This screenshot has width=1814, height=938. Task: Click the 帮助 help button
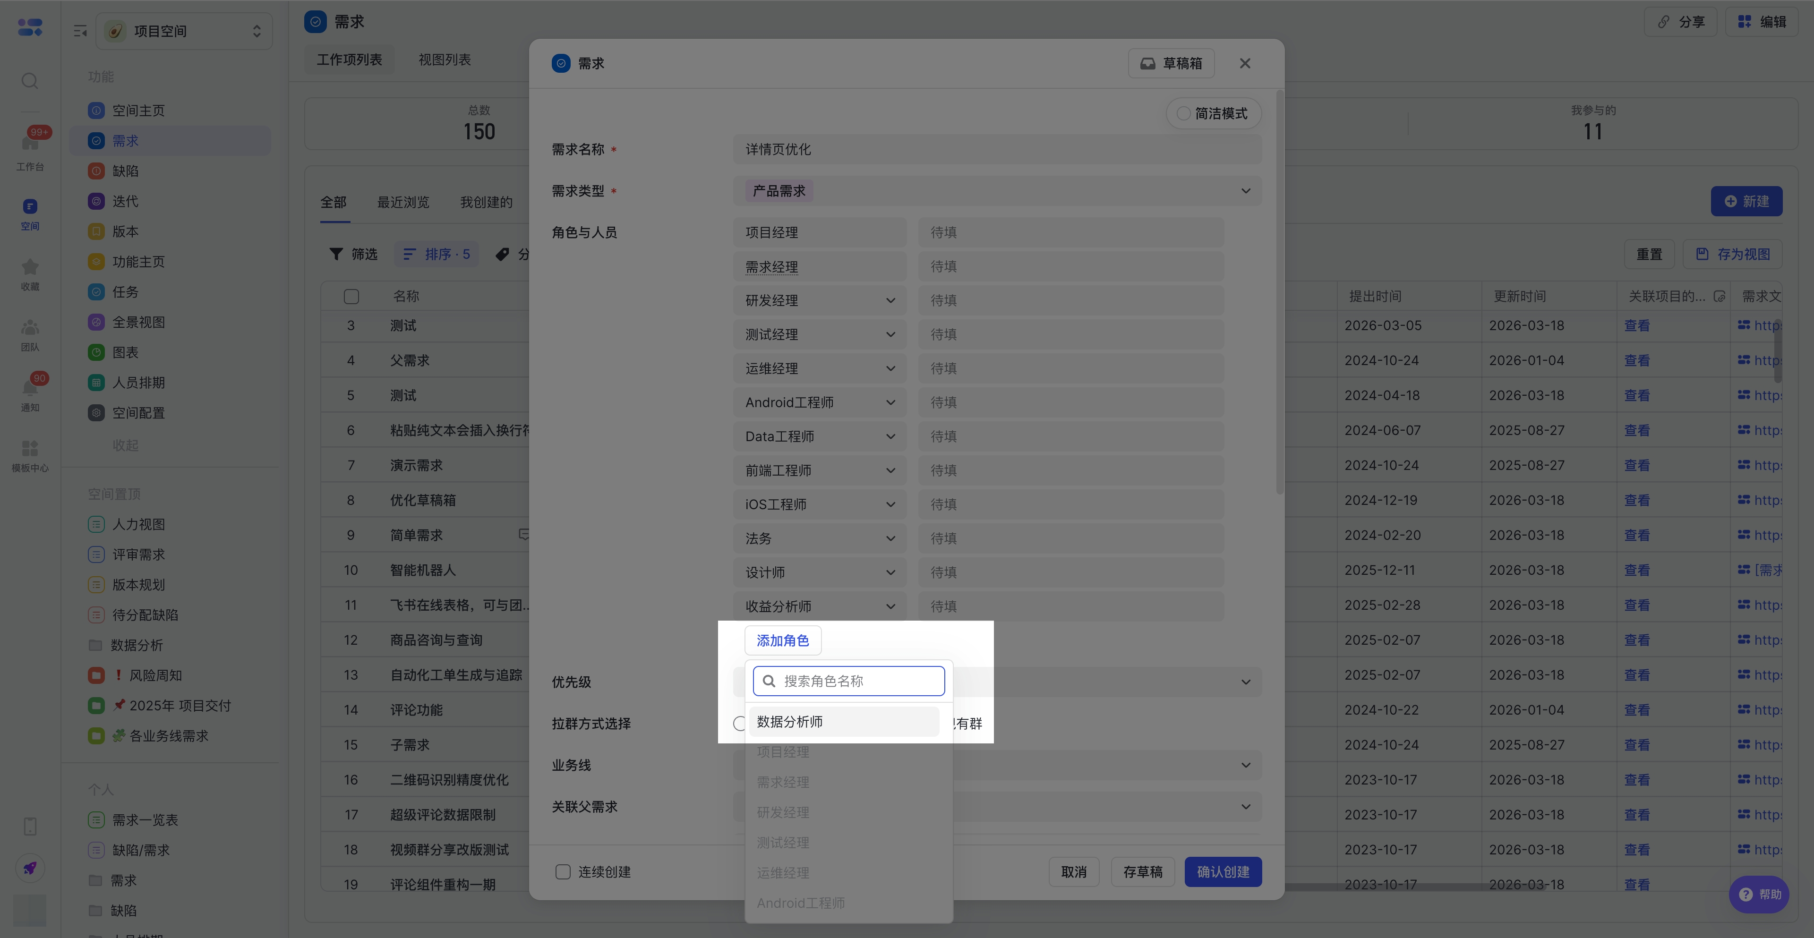[x=1759, y=895]
